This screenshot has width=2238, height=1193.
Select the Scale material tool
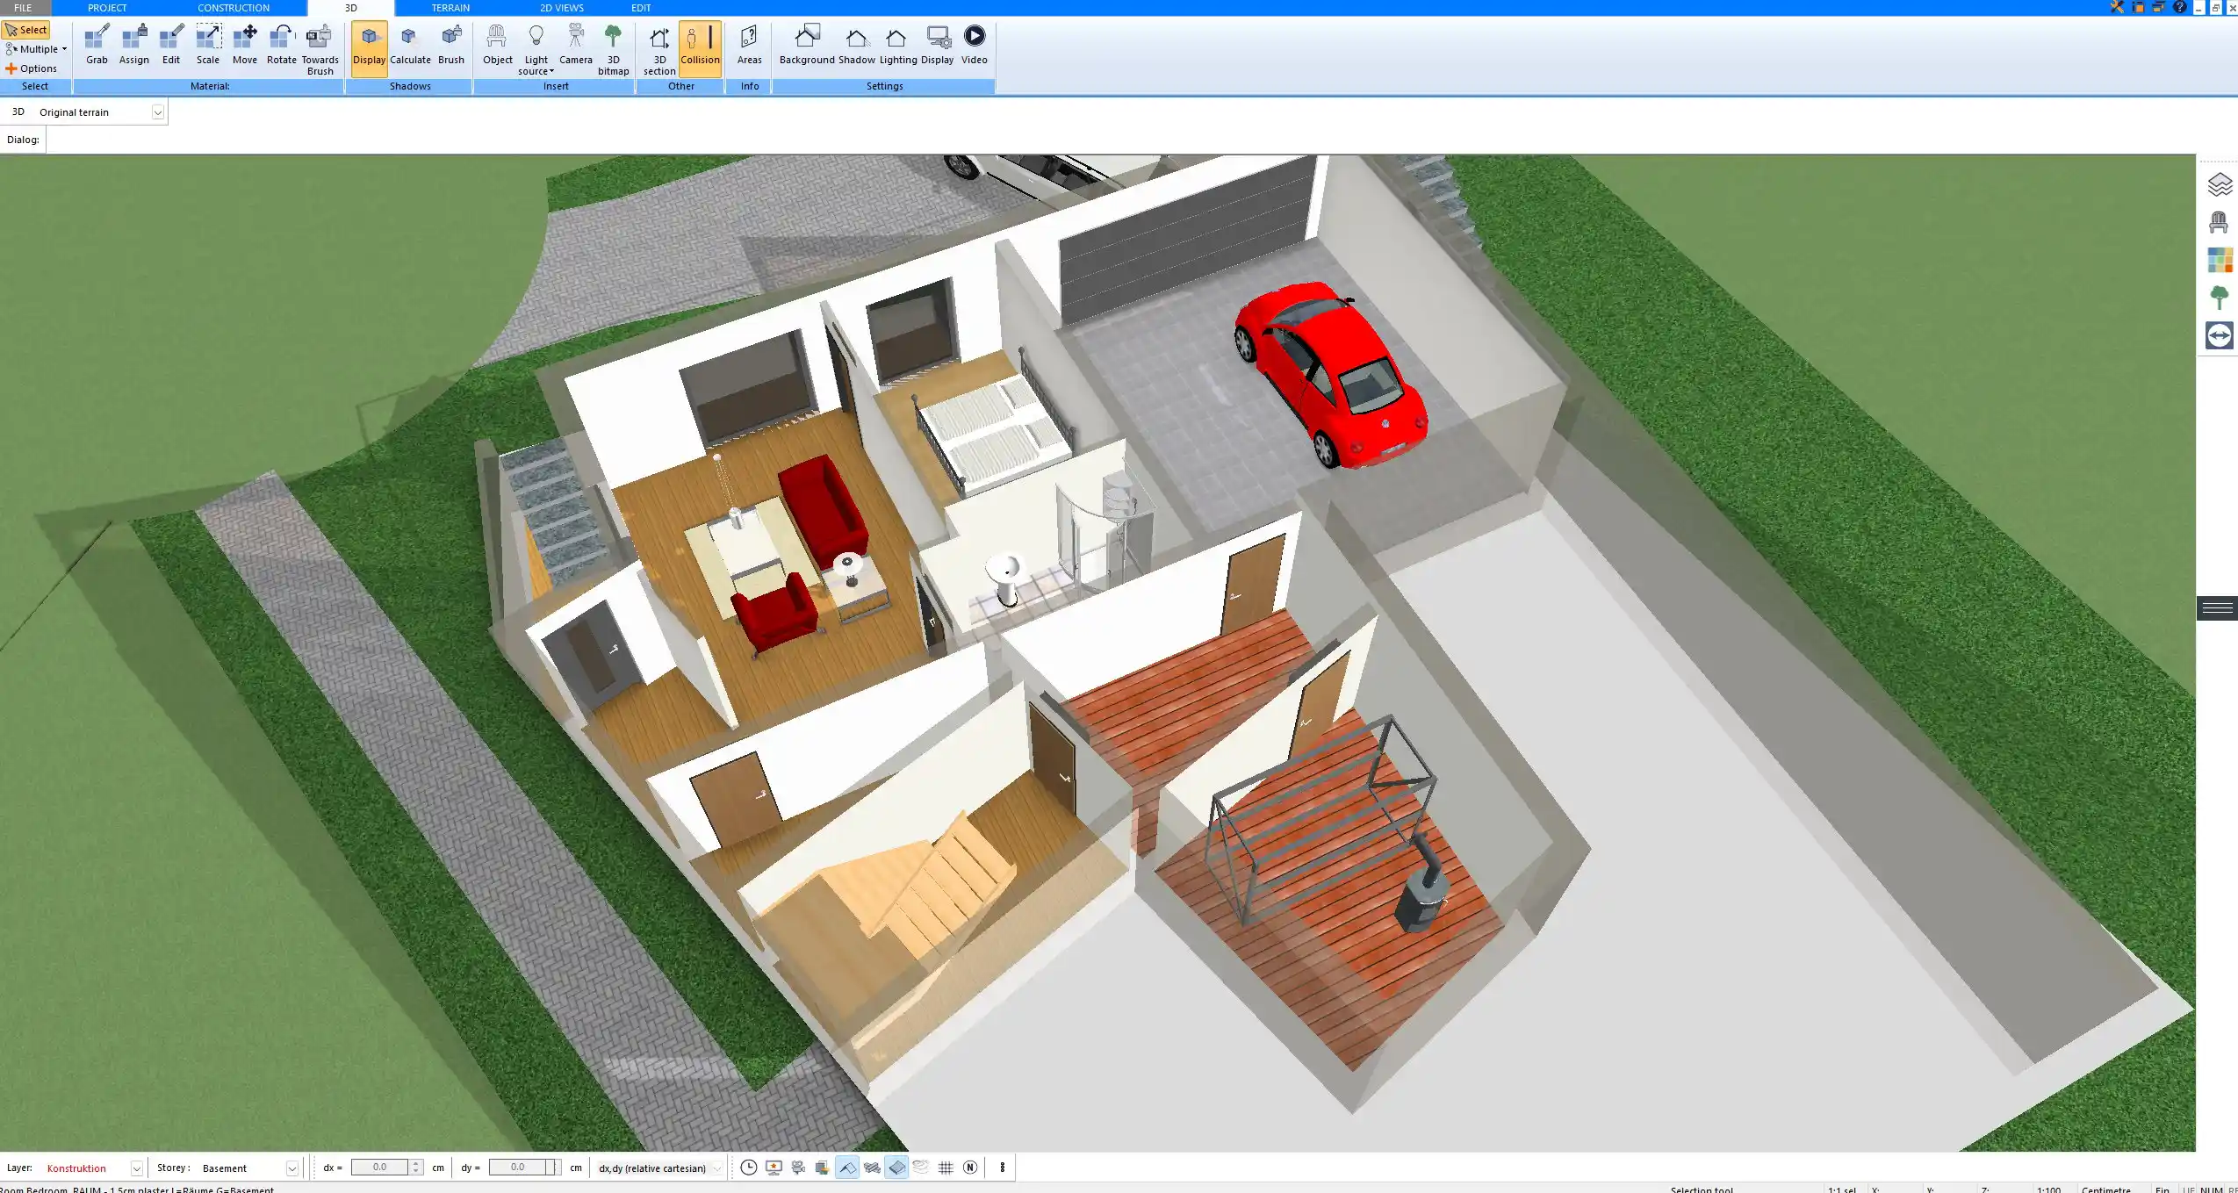(208, 44)
